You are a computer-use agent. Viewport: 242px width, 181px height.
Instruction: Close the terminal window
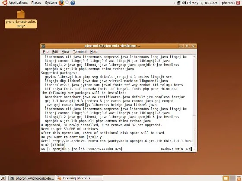pyautogui.click(x=193, y=46)
